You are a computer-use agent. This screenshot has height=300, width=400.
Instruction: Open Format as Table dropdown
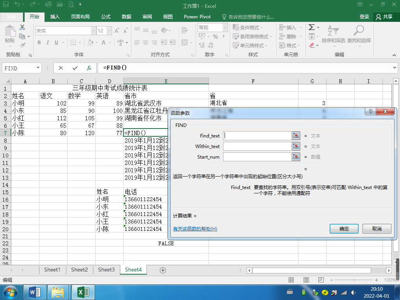(252, 36)
